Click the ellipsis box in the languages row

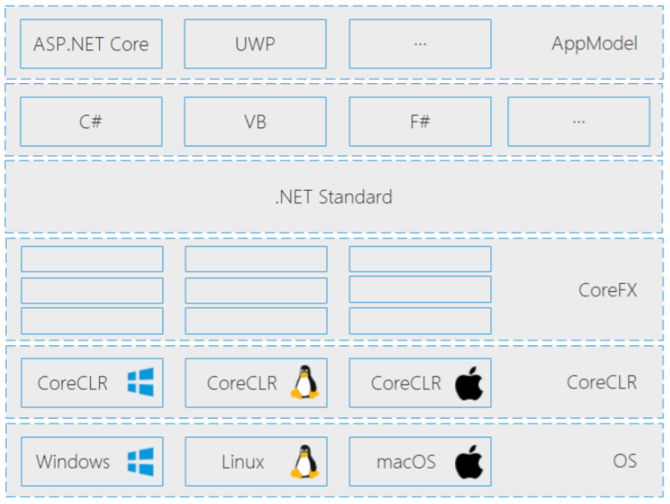pyautogui.click(x=578, y=121)
